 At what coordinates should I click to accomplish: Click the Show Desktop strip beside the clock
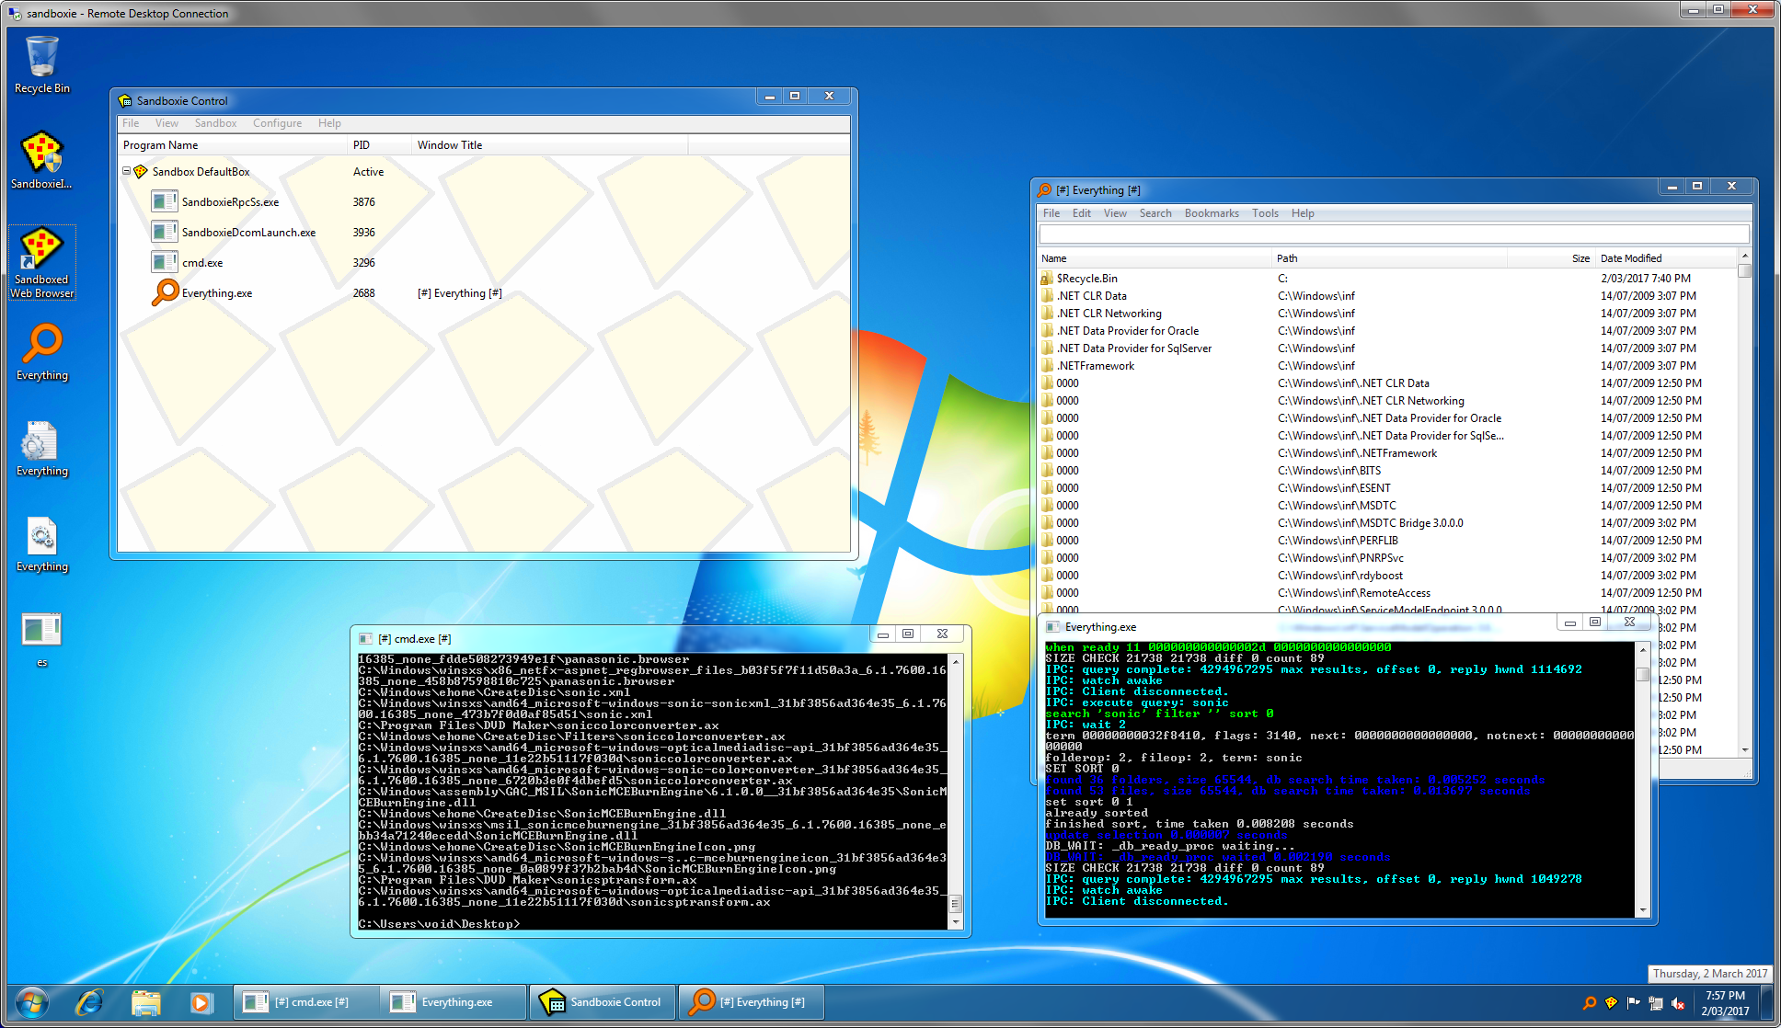[1767, 1003]
